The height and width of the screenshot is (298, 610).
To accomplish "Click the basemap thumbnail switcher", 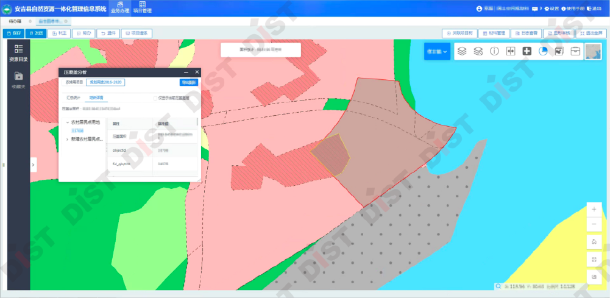I will point(593,52).
